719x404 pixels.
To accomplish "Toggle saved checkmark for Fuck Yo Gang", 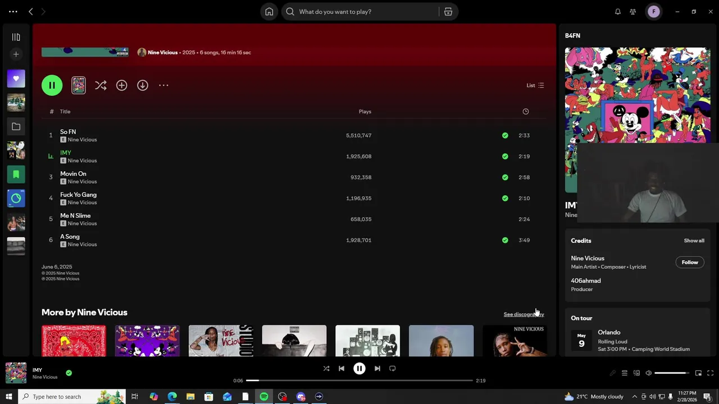I will (x=505, y=198).
